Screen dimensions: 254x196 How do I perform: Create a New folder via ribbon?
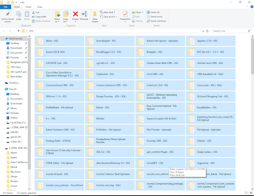pos(95,17)
